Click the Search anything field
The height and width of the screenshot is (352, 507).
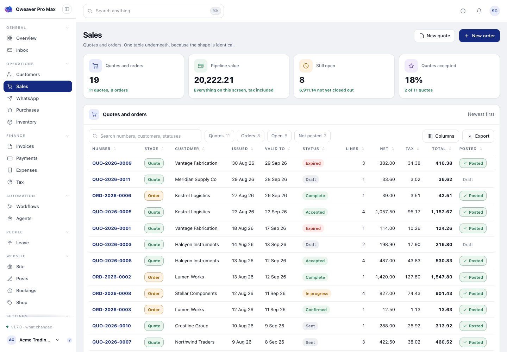[154, 11]
